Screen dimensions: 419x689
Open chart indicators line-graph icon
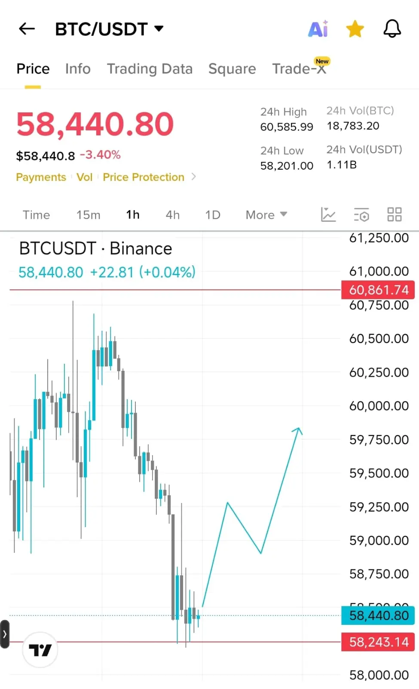[328, 214]
